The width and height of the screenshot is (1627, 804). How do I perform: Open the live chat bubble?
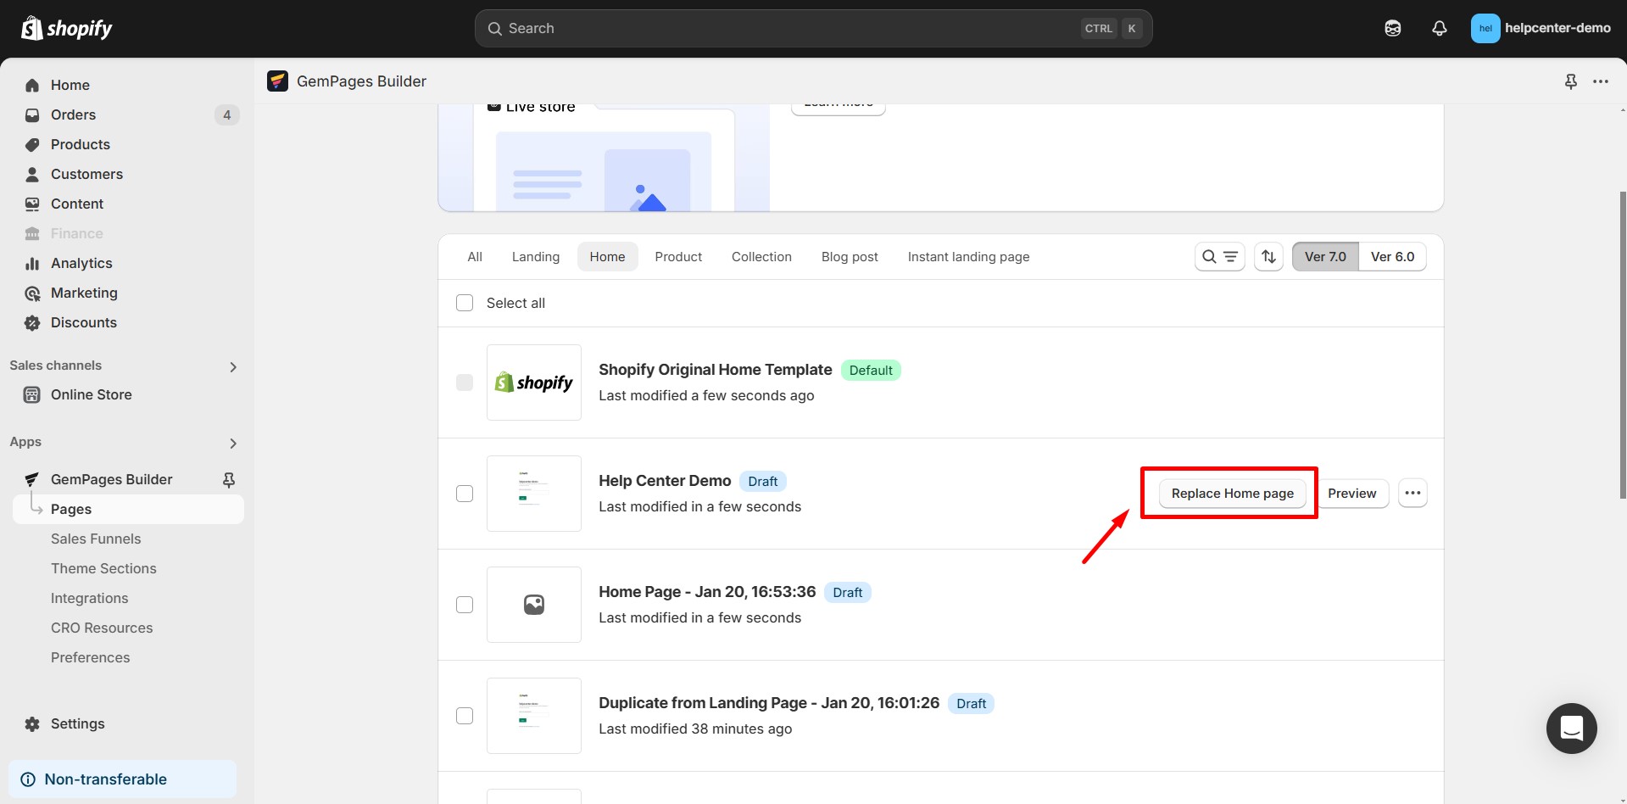[1571, 729]
